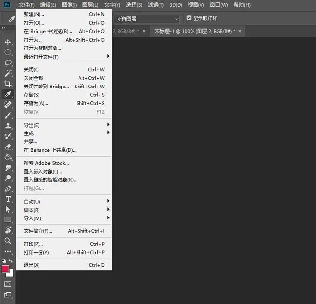Select the Dodge tool
This screenshot has width=316, height=304.
pos(8,178)
